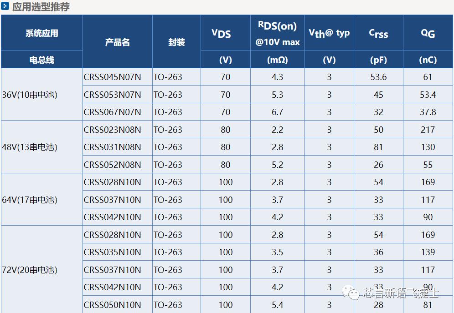454x313 pixels.
Task: Click the 产品名 column header
Action: tap(118, 42)
